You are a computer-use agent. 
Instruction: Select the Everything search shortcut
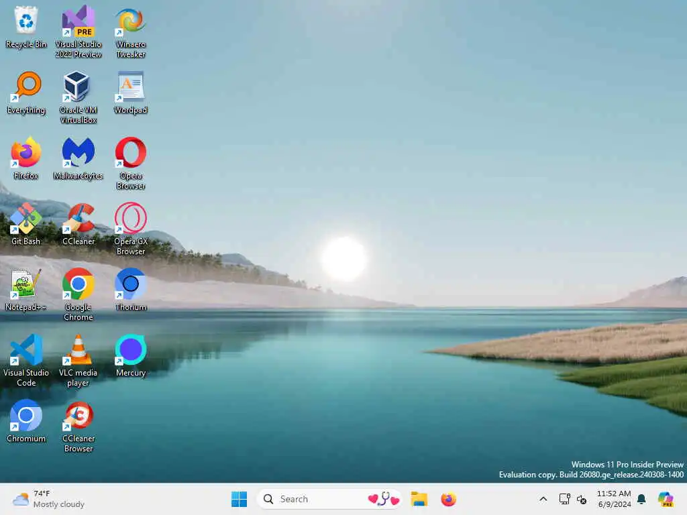pos(26,93)
